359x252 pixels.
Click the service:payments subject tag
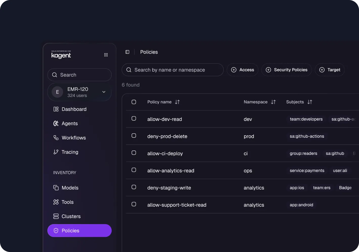pos(307,171)
